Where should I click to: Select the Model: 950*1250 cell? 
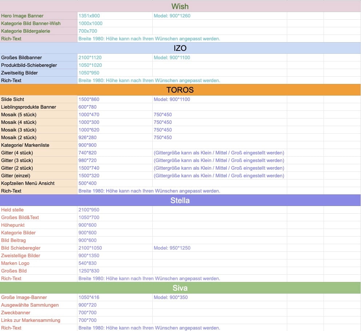click(220, 248)
